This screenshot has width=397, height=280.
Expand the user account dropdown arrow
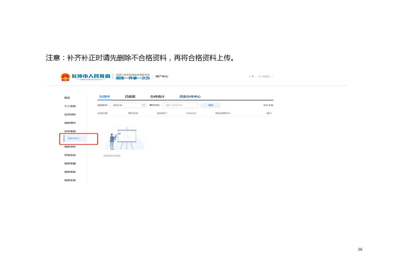pos(272,77)
